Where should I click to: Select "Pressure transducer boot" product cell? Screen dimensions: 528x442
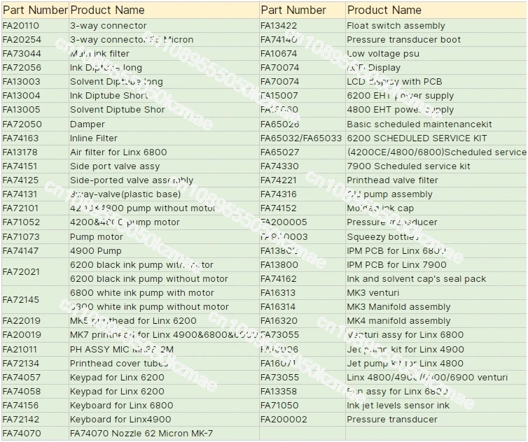tap(403, 40)
